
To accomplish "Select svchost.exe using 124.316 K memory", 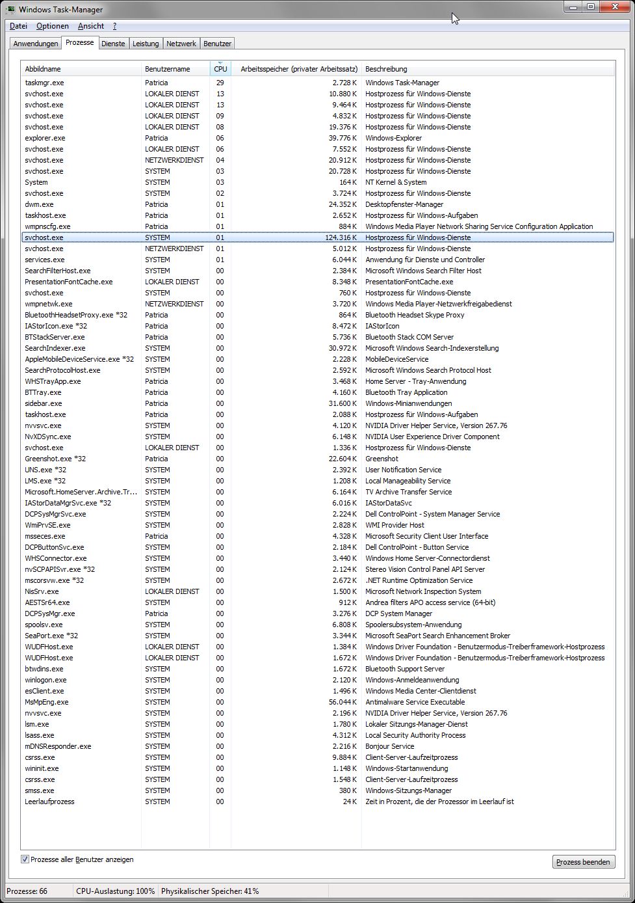I will click(318, 237).
